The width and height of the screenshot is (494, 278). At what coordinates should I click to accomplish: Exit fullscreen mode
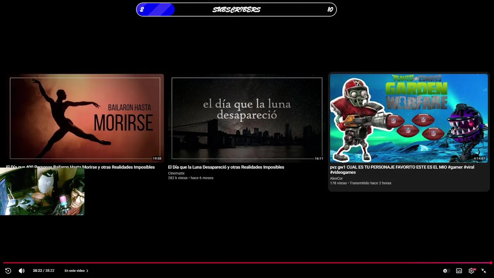pos(484,271)
